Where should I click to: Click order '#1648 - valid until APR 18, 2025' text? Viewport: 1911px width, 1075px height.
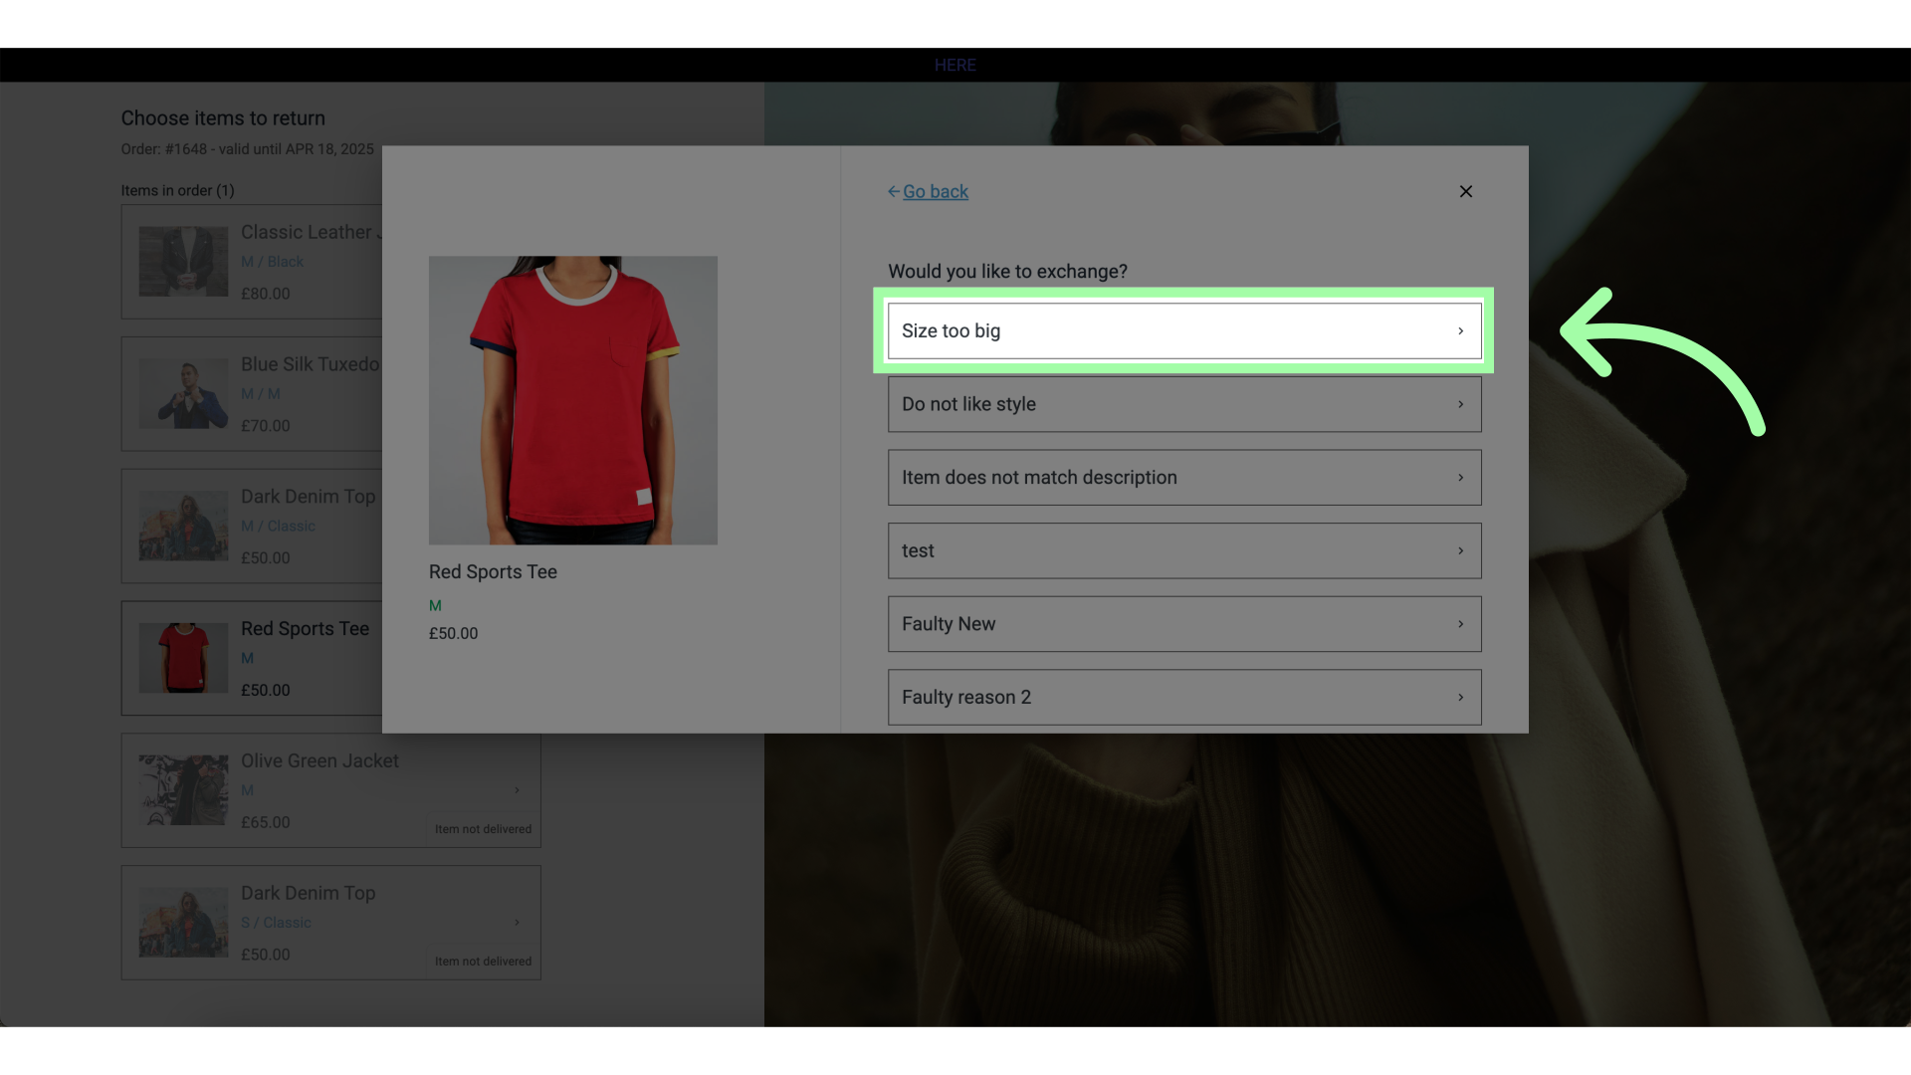pos(269,149)
